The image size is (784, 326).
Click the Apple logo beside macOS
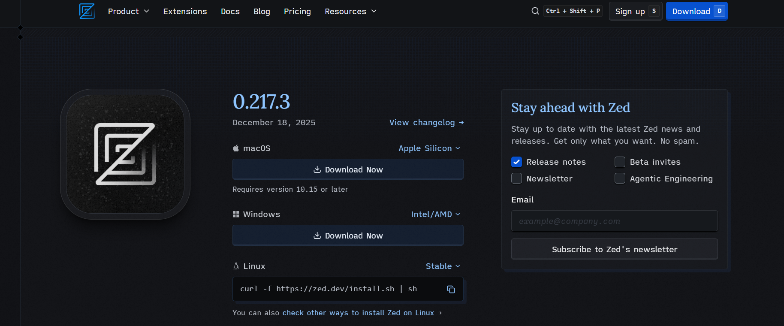236,148
